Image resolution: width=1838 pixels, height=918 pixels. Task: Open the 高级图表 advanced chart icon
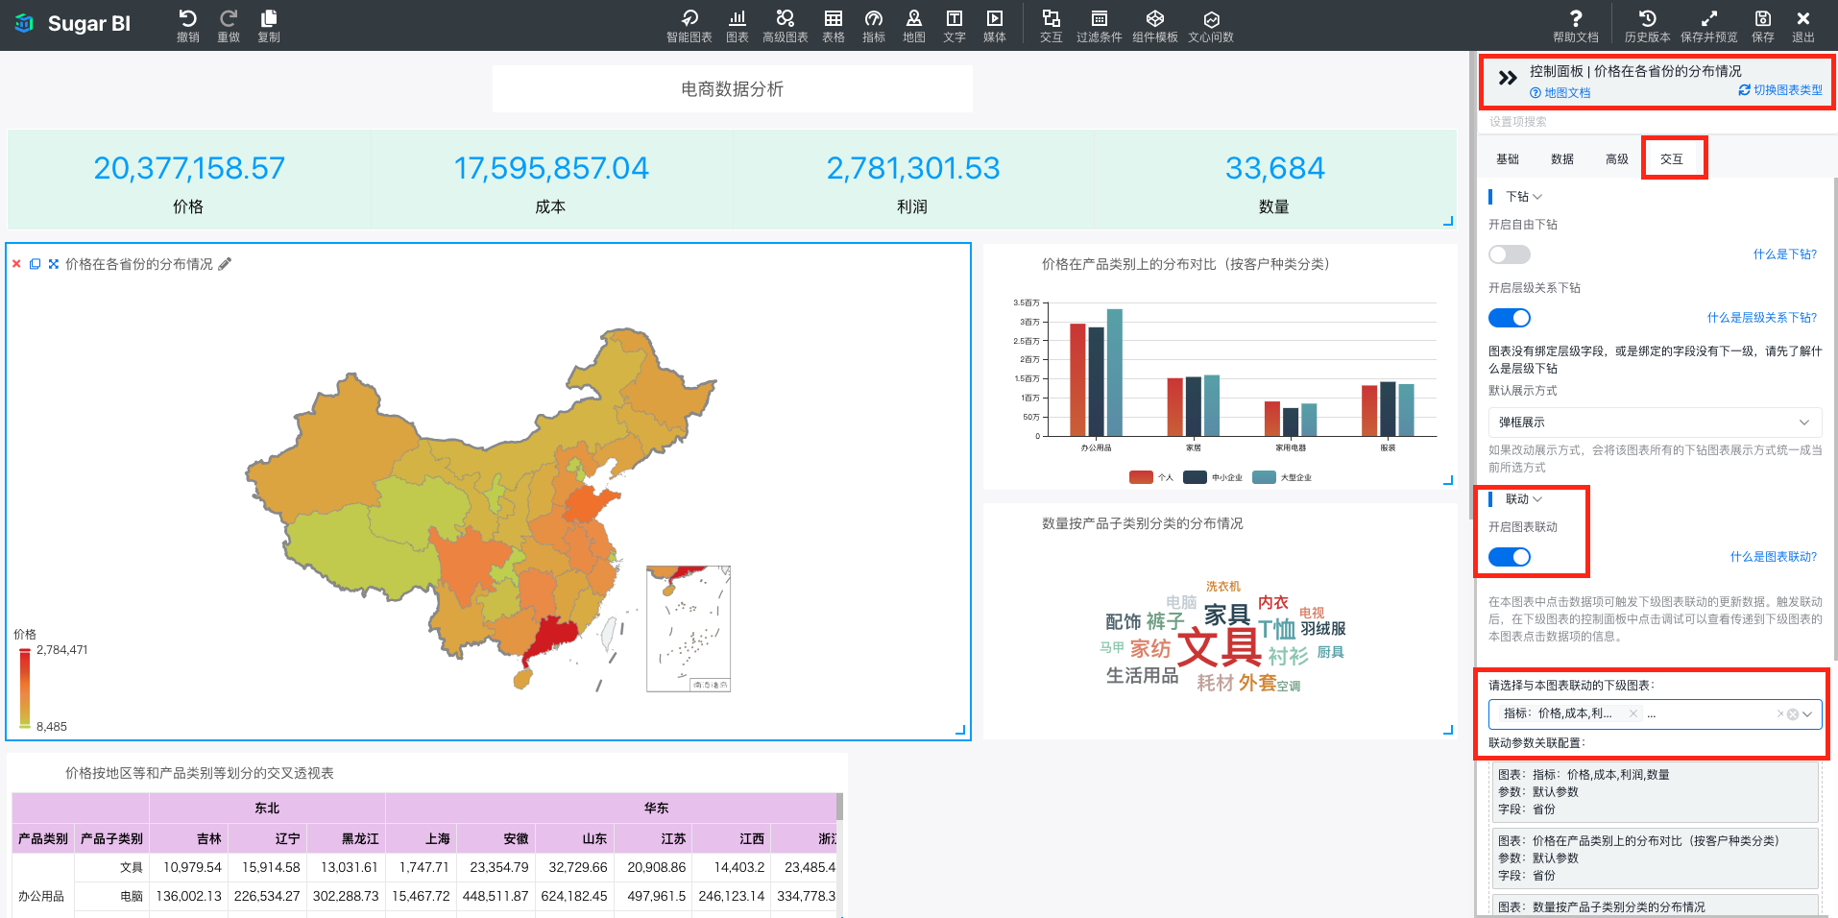[786, 18]
